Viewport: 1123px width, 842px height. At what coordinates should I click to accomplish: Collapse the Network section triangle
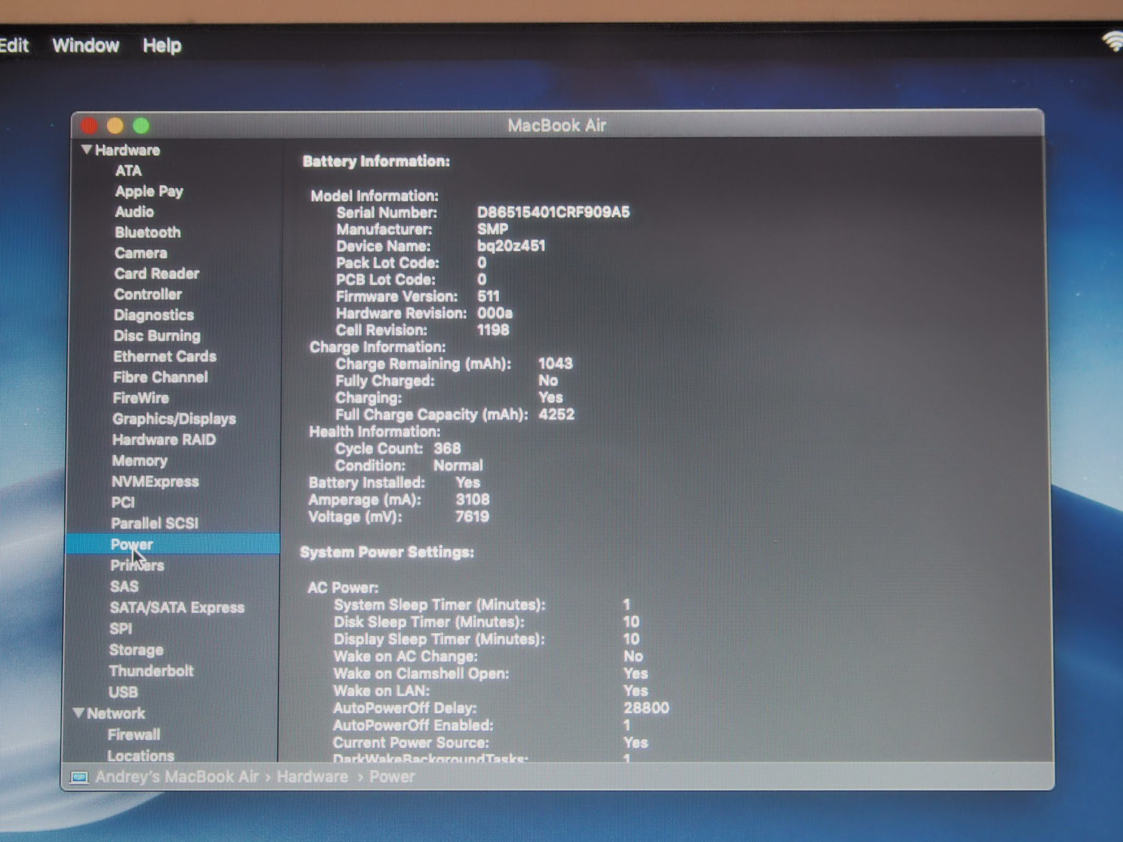78,713
